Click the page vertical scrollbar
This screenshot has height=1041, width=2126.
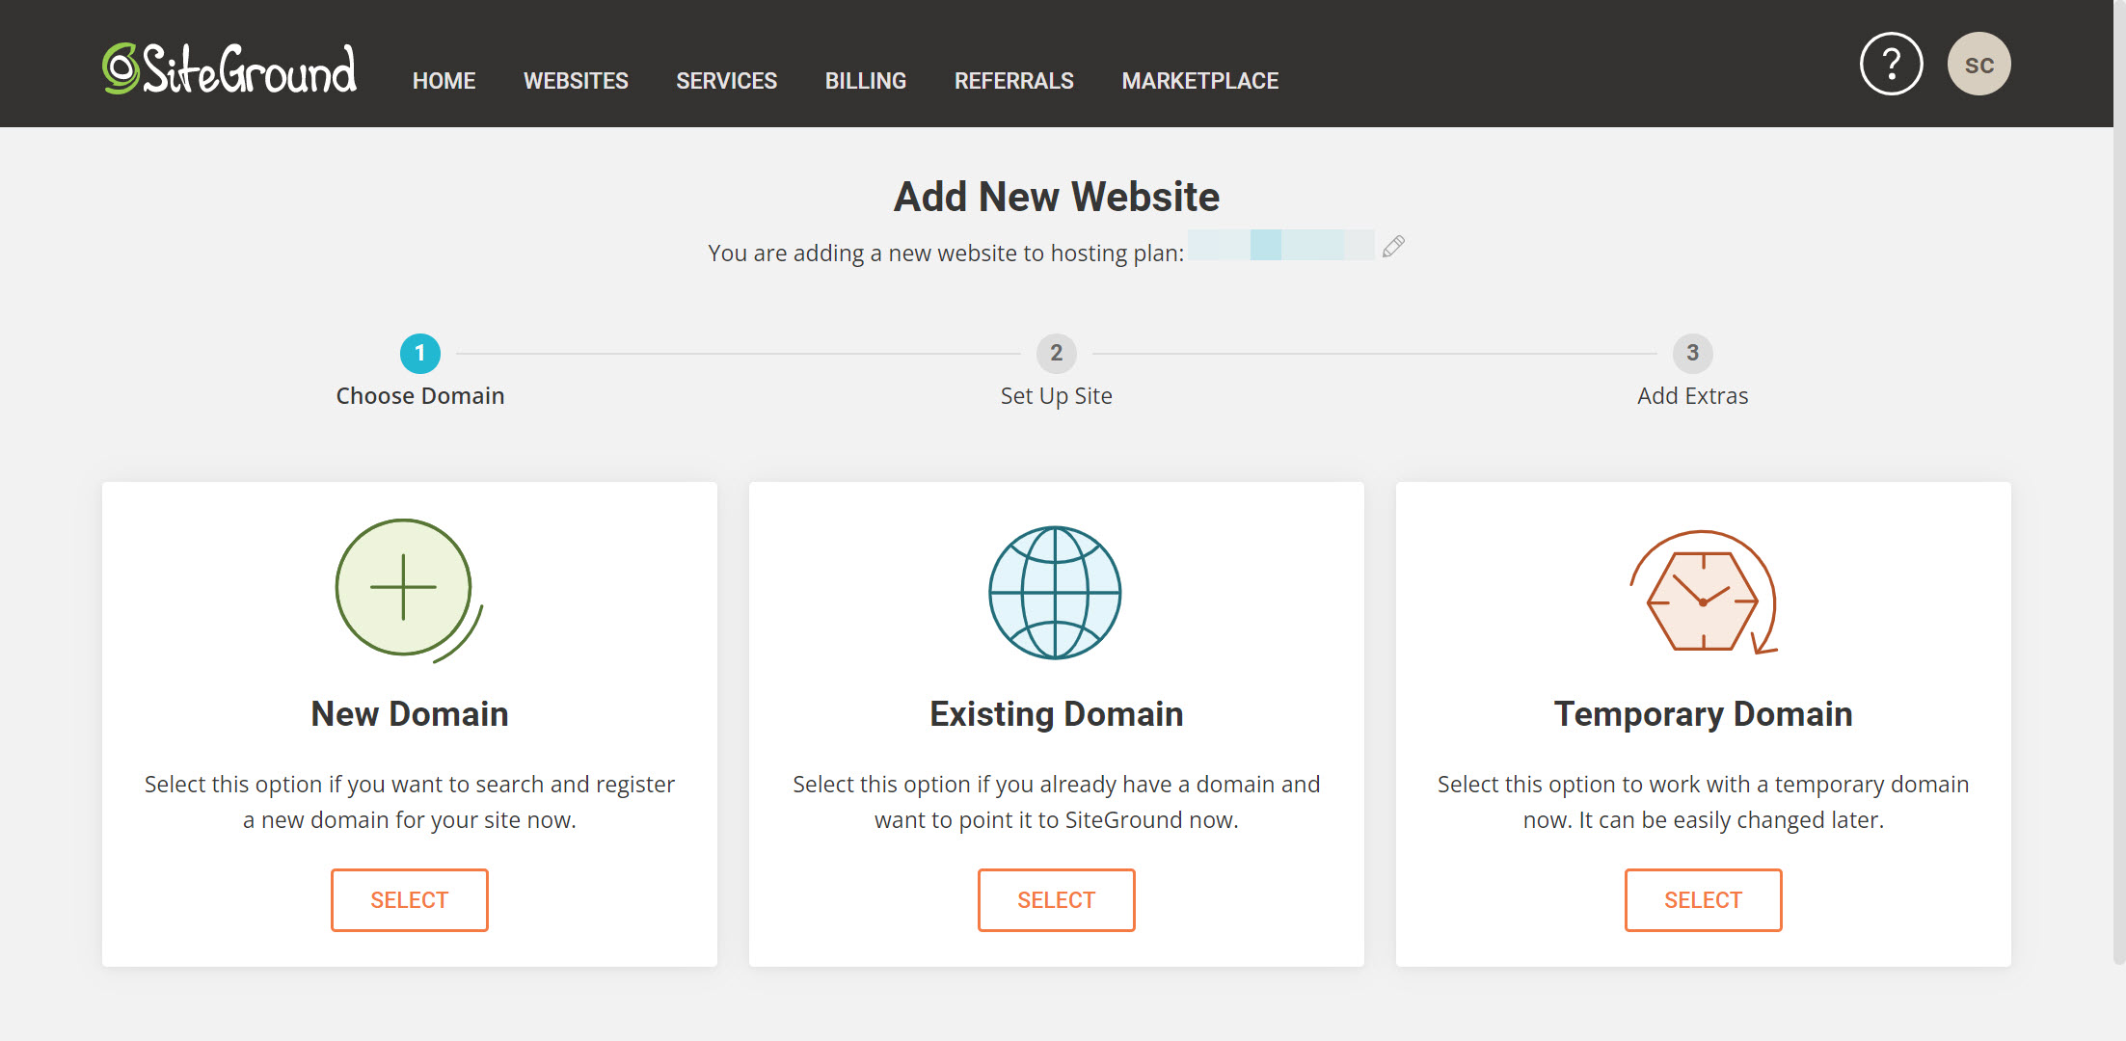(2118, 482)
